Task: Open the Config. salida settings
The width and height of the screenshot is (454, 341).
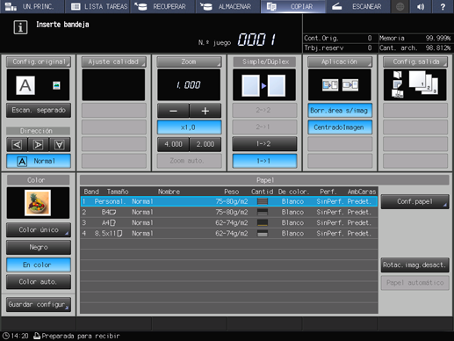Action: (x=415, y=62)
